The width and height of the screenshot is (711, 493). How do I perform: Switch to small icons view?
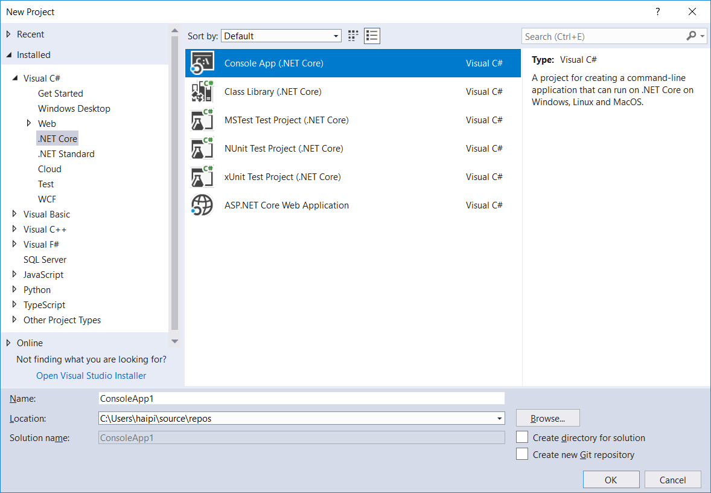pyautogui.click(x=353, y=36)
